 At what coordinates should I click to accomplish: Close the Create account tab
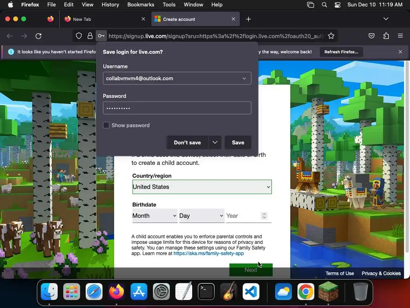(233, 19)
